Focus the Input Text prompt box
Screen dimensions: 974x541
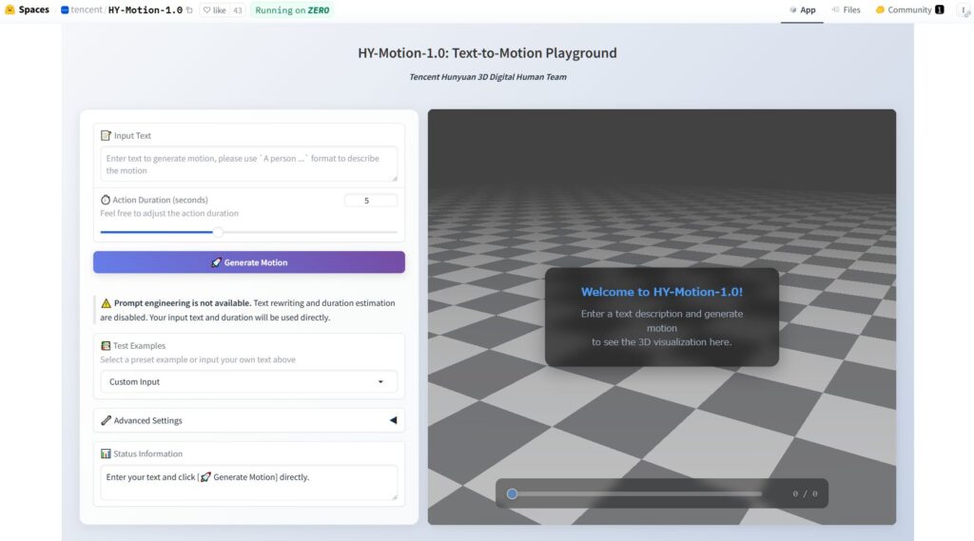(248, 164)
